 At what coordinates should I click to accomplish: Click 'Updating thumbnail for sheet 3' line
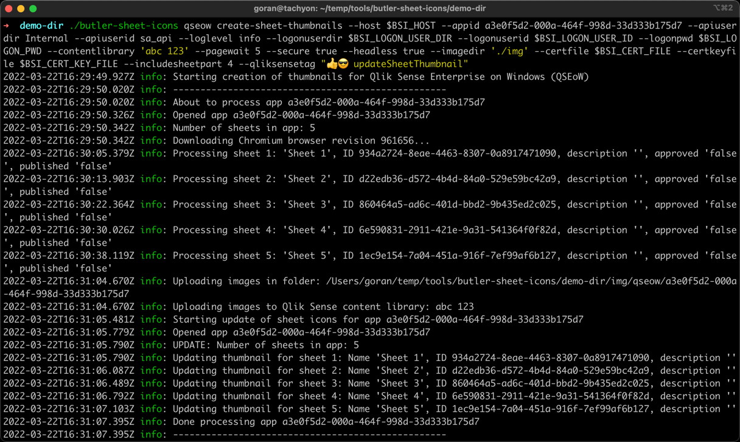370,384
